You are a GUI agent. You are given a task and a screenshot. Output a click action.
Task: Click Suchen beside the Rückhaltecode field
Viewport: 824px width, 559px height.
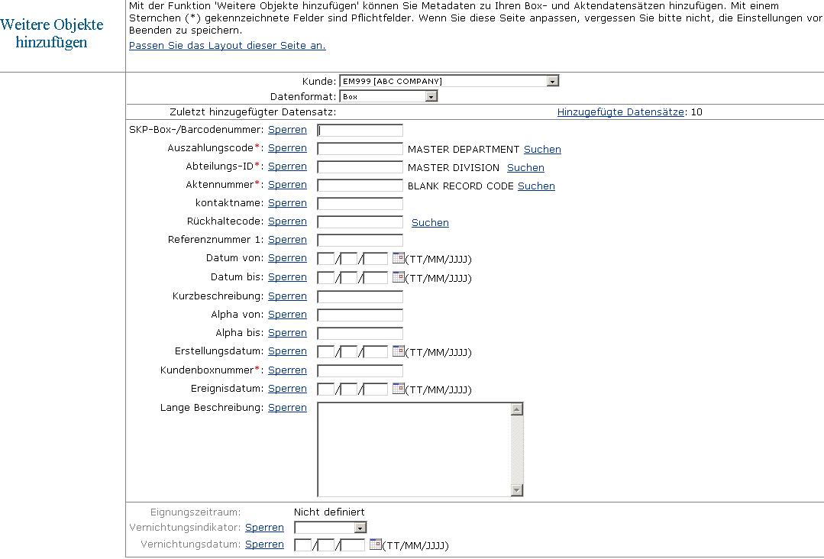(430, 222)
